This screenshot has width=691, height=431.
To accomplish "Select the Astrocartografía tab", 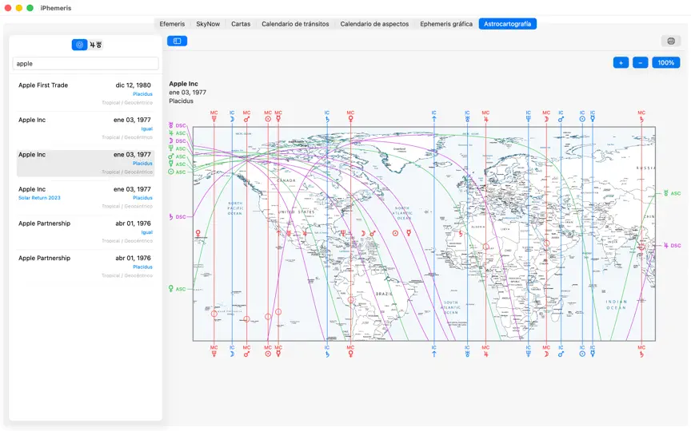I will coord(507,24).
